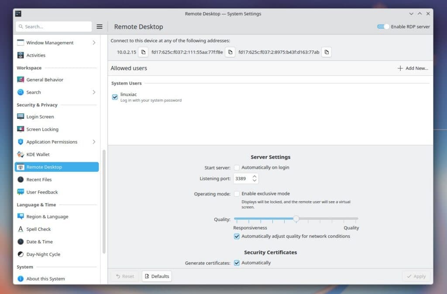The height and width of the screenshot is (294, 447).
Task: Open General Behavior settings
Action: click(x=57, y=79)
